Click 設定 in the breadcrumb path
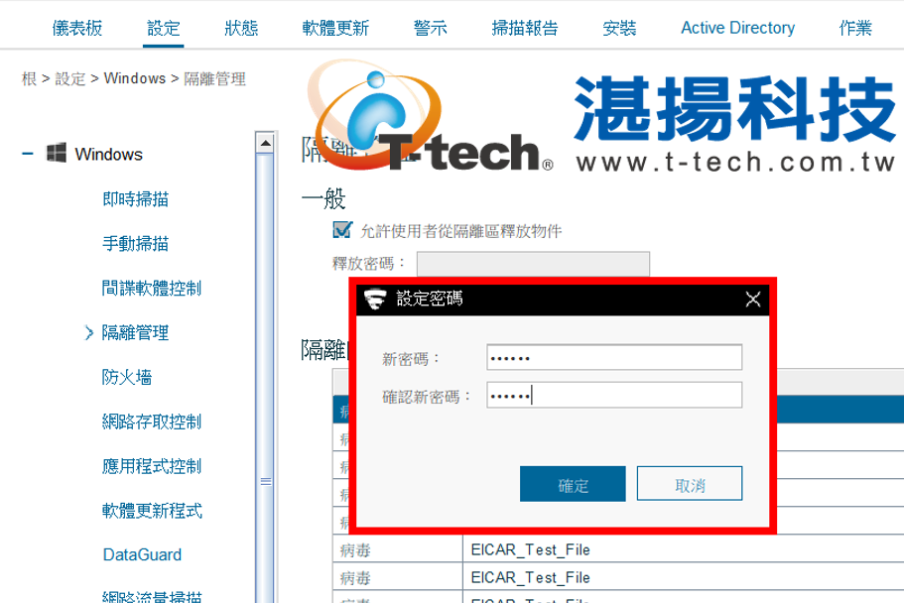Screen dimensions: 904x603 click(x=70, y=78)
